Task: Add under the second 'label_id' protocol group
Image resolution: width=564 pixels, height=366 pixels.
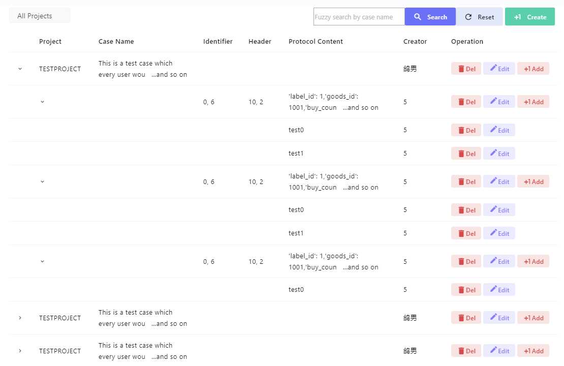Action: click(x=534, y=182)
